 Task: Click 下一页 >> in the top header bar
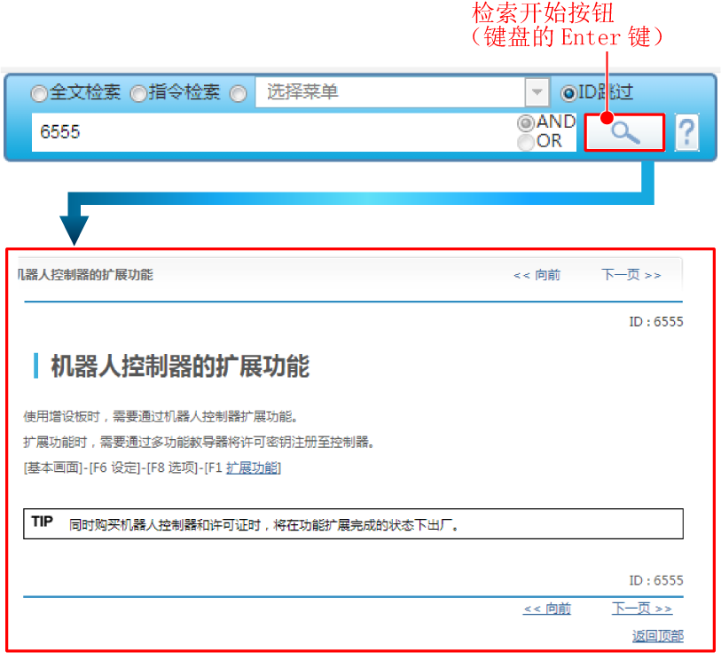pyautogui.click(x=631, y=275)
